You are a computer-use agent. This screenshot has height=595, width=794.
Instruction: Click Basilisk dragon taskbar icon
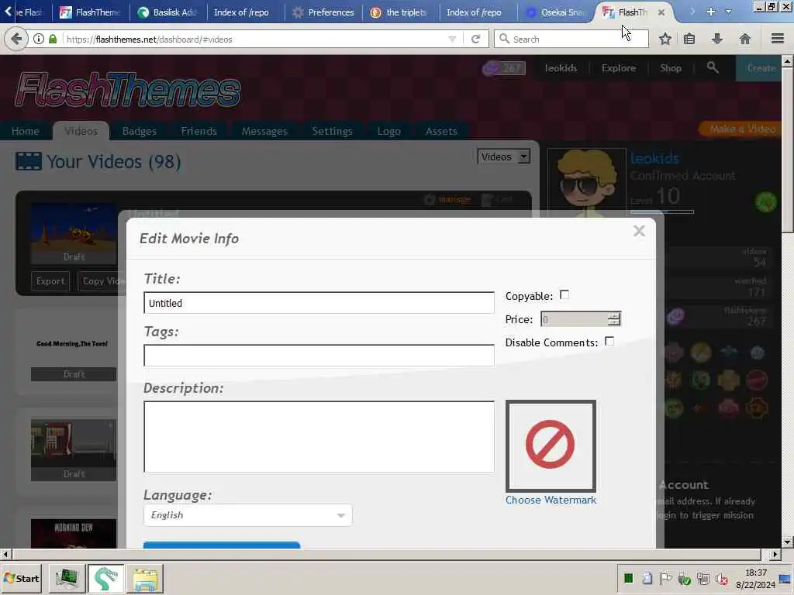(105, 578)
